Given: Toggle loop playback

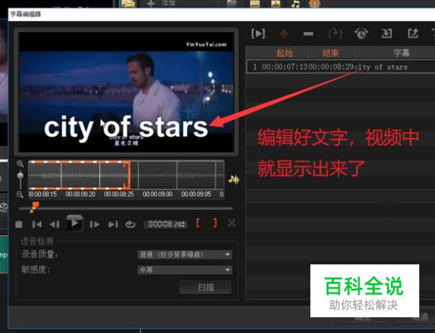Looking at the screenshot, I should click(x=130, y=224).
